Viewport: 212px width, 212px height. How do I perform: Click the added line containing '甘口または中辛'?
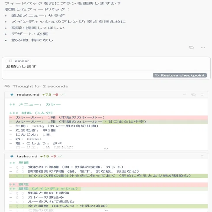click(x=108, y=122)
